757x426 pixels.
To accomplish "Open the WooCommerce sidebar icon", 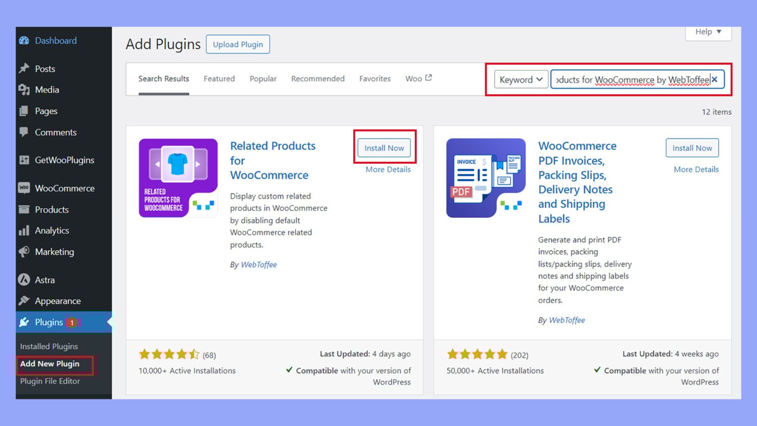I will (23, 188).
